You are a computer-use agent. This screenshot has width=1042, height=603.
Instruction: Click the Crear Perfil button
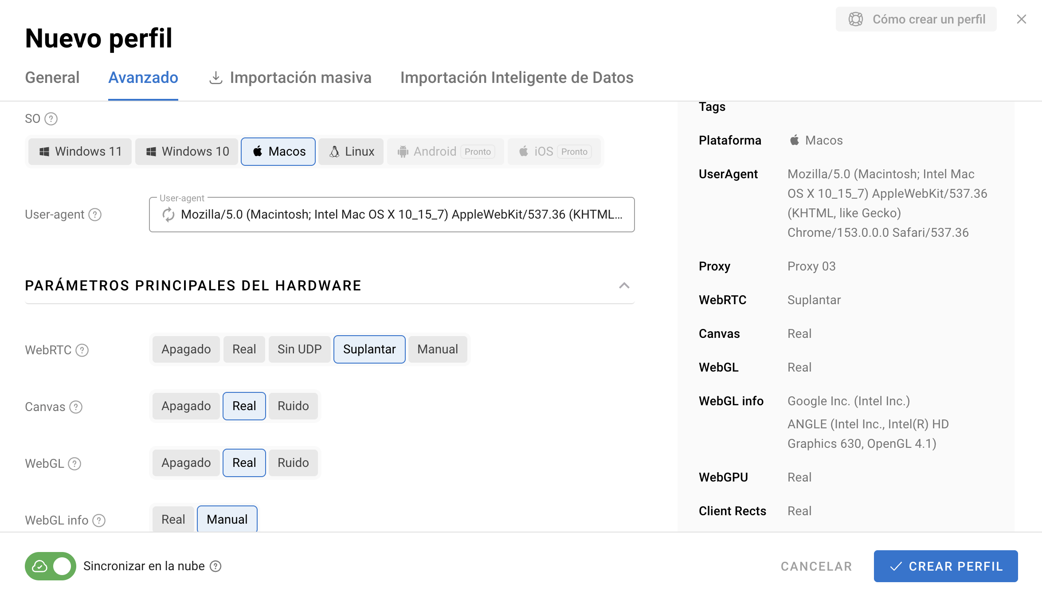(x=946, y=566)
